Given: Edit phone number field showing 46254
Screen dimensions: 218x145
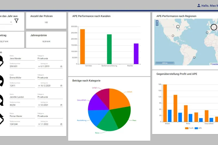Looking at the screenshot, I should (22, 105).
